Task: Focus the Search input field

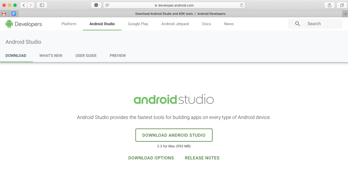Action: click(315, 24)
